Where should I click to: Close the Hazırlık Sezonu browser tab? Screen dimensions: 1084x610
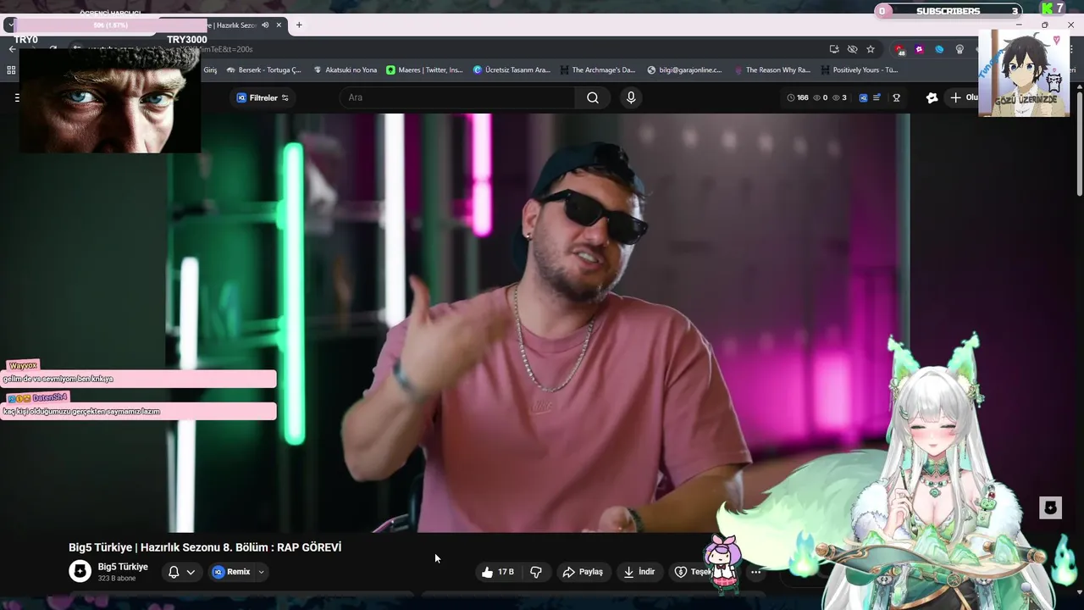click(x=280, y=25)
